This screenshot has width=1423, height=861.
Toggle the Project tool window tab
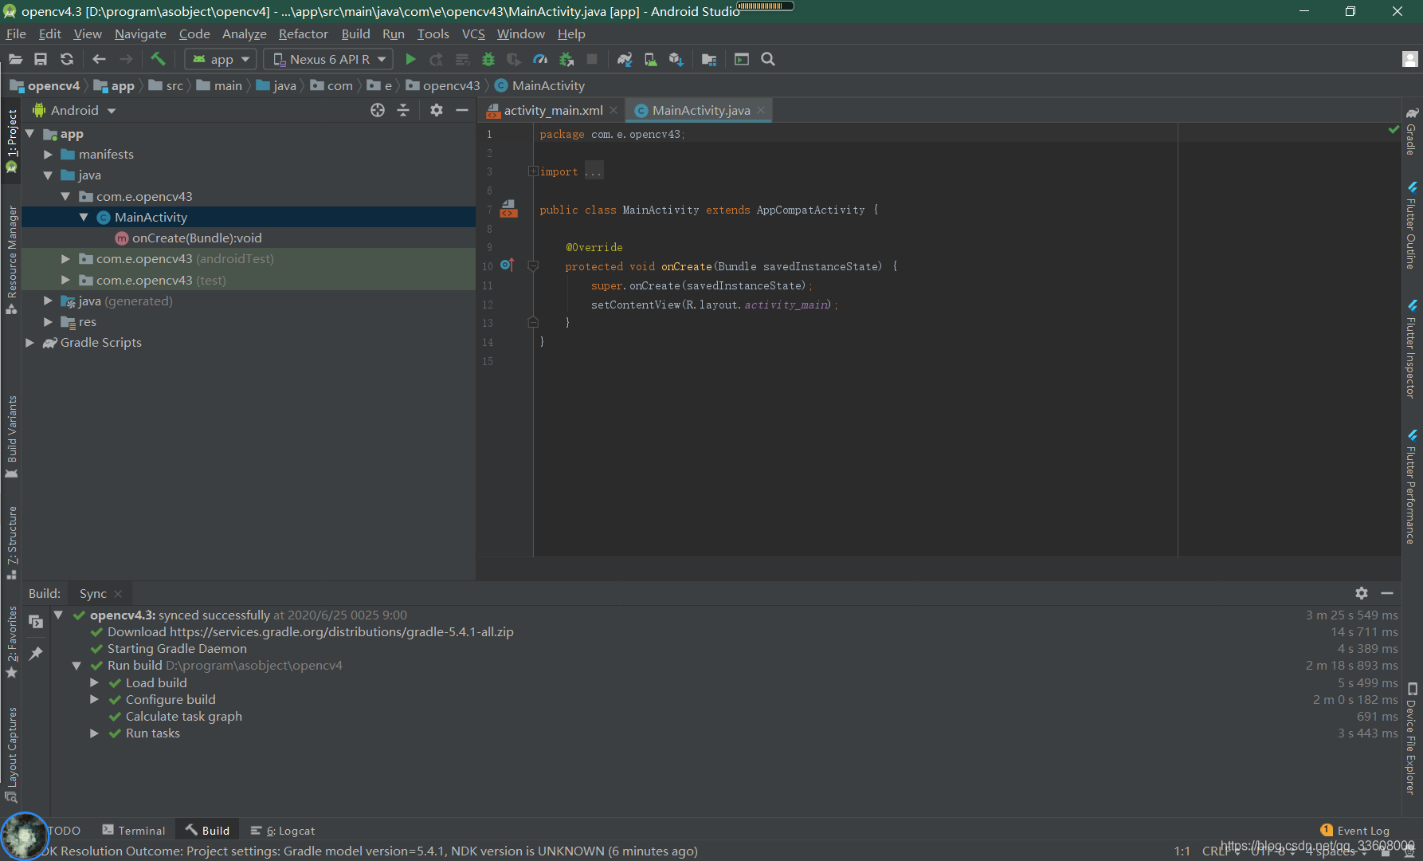pos(11,140)
